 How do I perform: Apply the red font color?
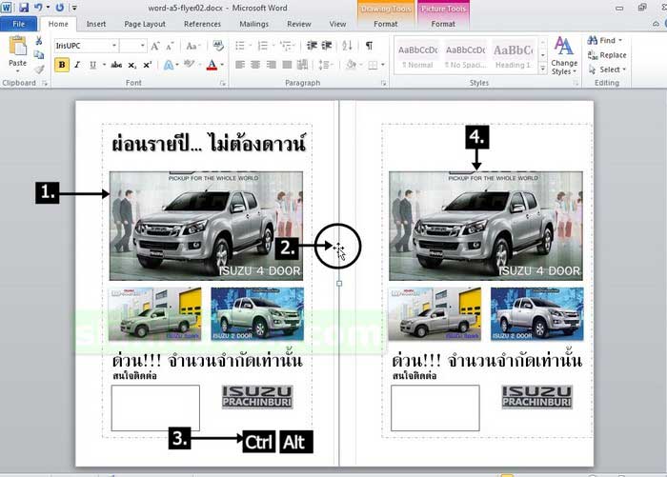(212, 65)
